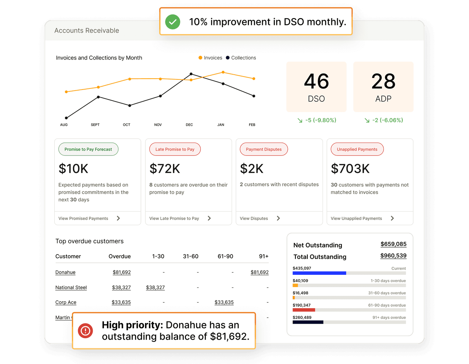Click the Top overdue customers heading
The height and width of the screenshot is (364, 469).
click(90, 241)
